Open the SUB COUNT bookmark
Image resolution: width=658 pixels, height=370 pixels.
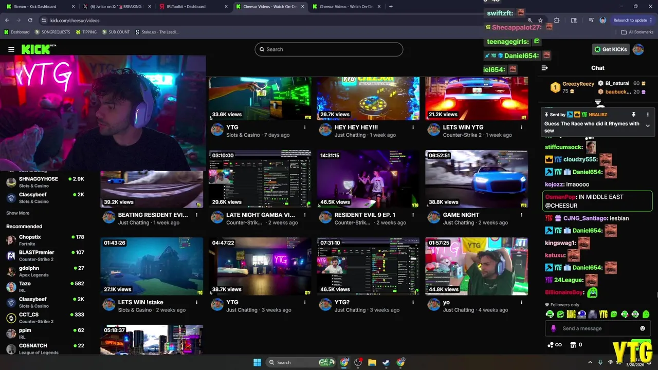(116, 32)
